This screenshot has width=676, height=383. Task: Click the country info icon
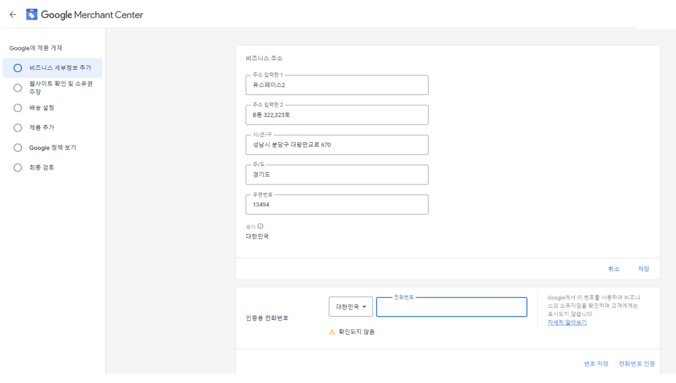click(261, 226)
